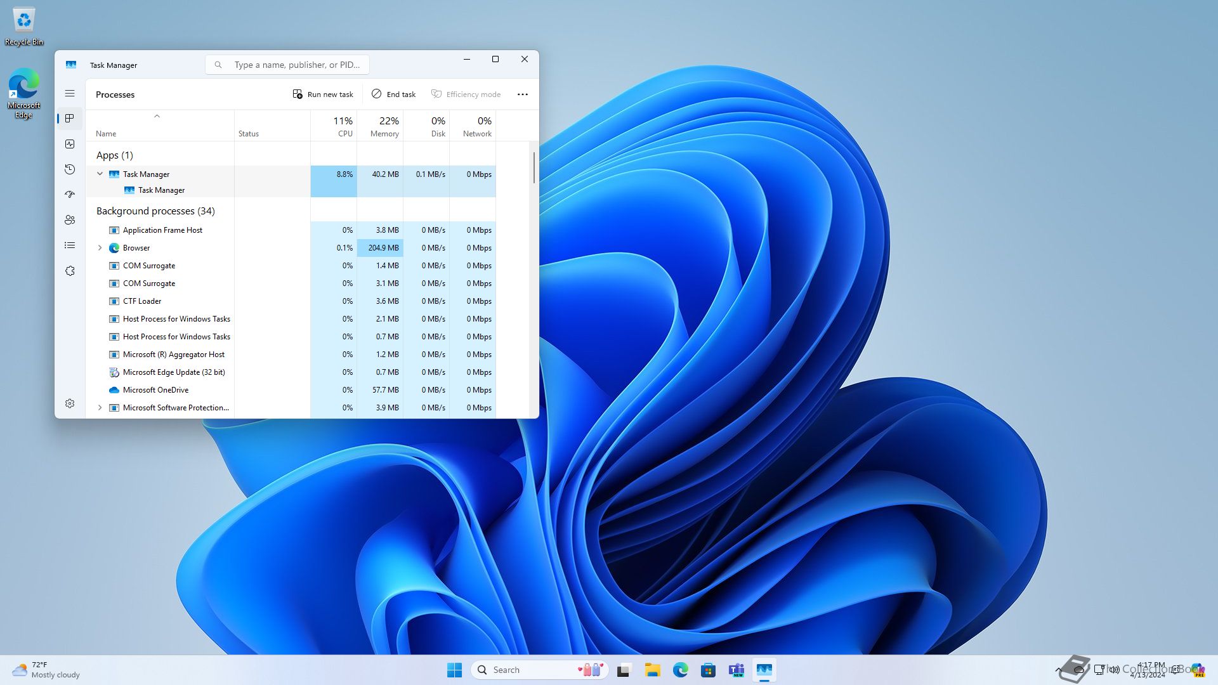
Task: Sort processes by Disk column
Action: pyautogui.click(x=426, y=126)
